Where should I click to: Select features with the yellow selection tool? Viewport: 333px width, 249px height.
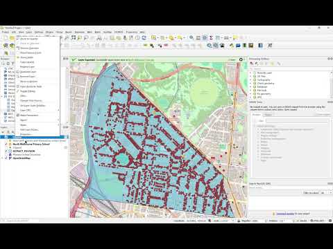pyautogui.click(x=153, y=38)
